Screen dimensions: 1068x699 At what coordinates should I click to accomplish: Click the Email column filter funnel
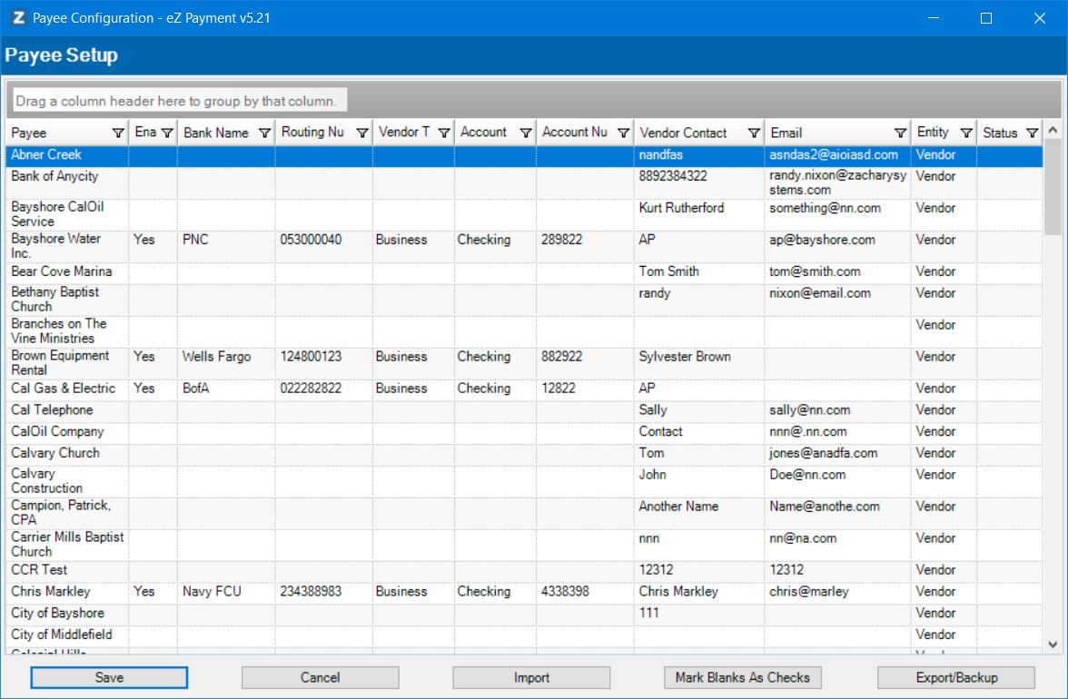click(x=900, y=133)
